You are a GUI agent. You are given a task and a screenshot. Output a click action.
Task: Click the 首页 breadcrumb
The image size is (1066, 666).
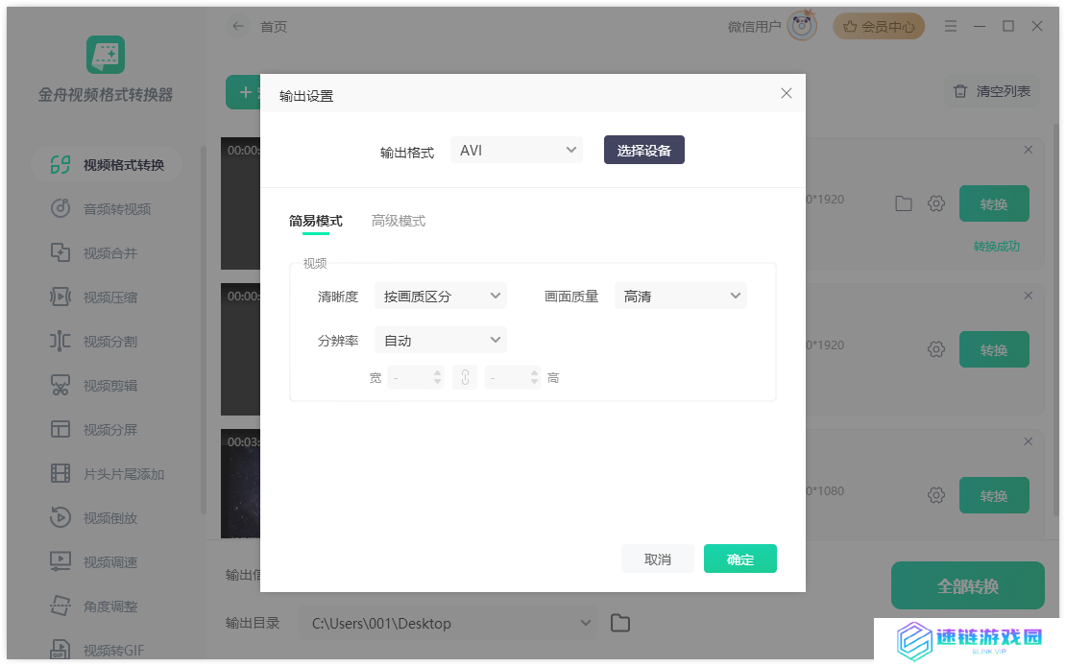pyautogui.click(x=274, y=27)
